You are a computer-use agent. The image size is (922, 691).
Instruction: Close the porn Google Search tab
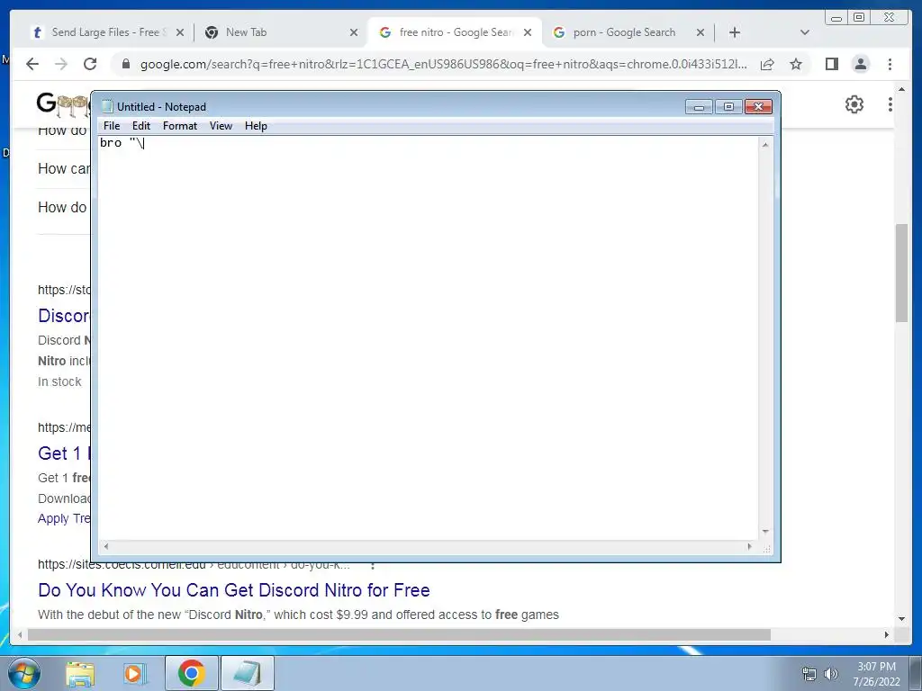pos(701,33)
